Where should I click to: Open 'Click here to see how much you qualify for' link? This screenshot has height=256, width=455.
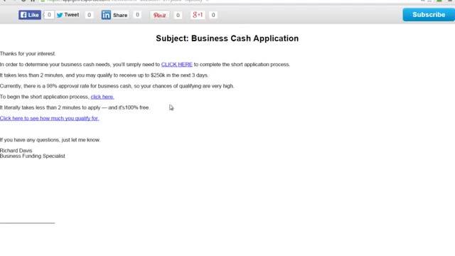pos(49,118)
